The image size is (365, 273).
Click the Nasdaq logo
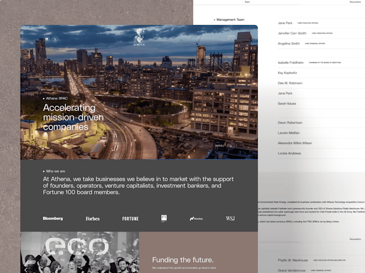tap(196, 219)
